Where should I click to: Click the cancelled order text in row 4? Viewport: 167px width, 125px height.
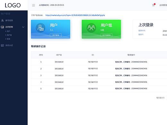point(131,82)
